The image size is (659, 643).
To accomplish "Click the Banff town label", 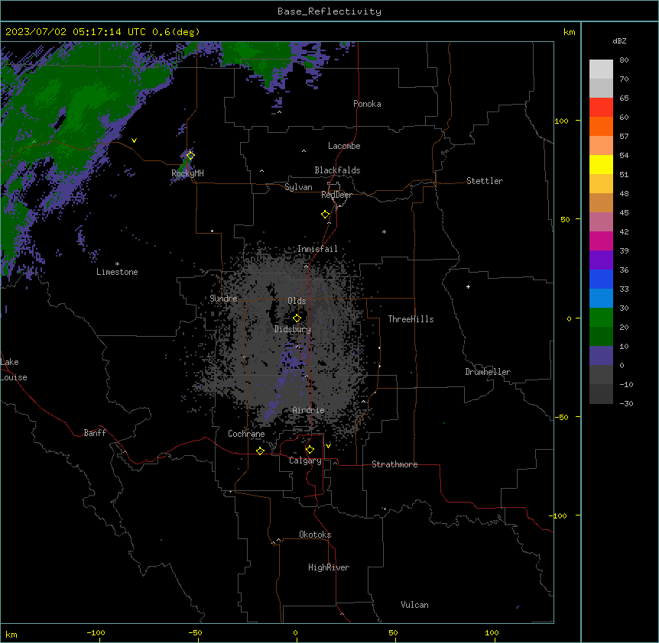I will (x=95, y=433).
